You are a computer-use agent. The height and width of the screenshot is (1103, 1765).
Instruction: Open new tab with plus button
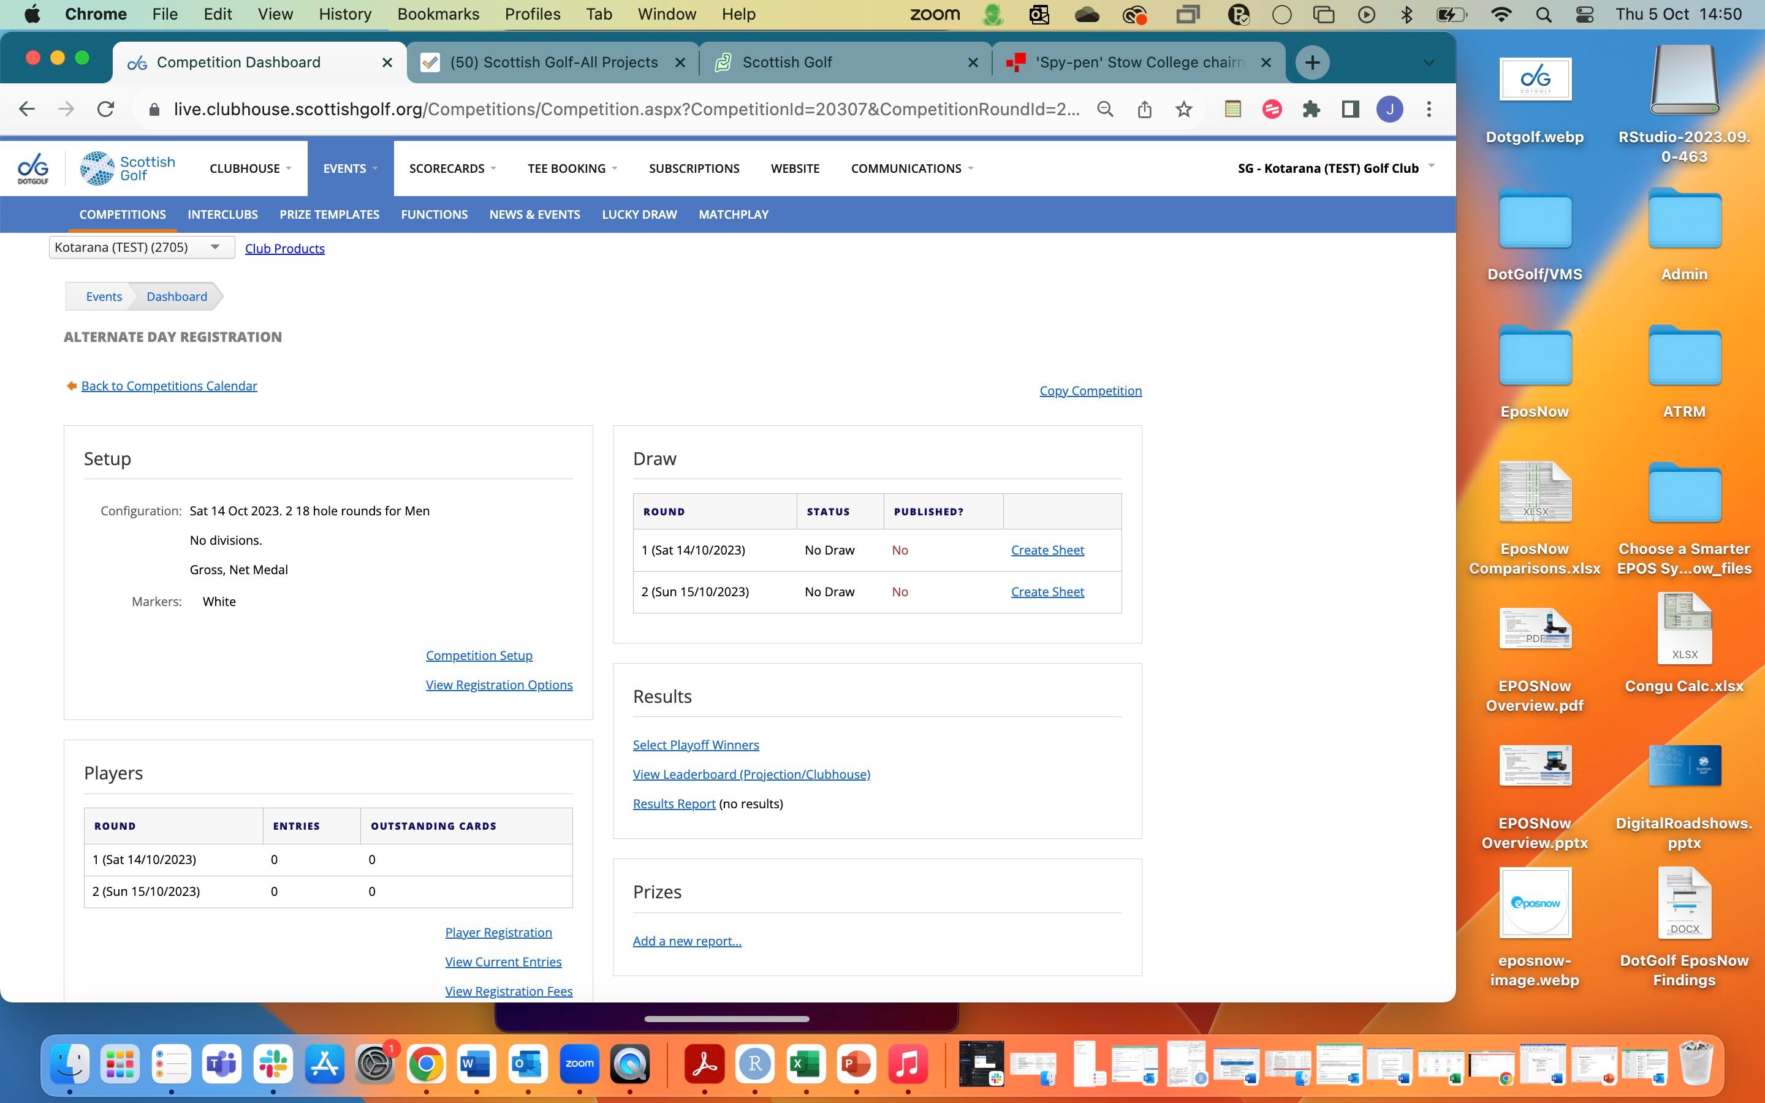(1312, 63)
